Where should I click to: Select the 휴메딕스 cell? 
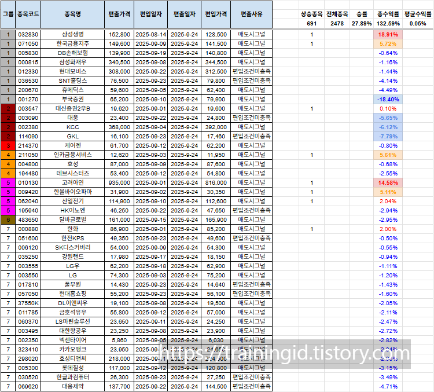73,90
